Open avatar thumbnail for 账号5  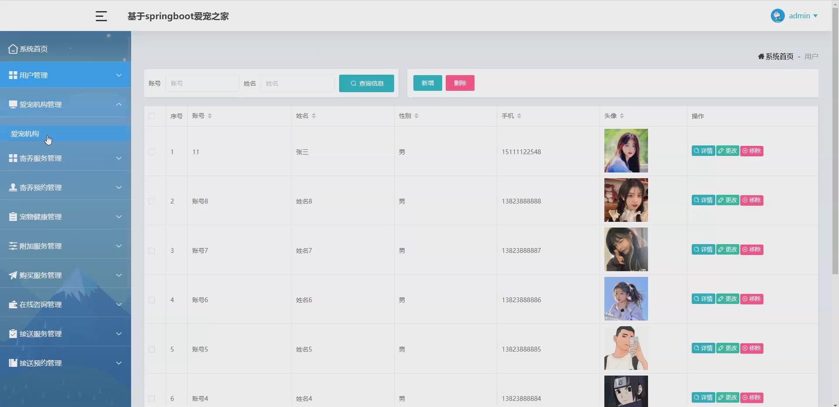point(626,348)
